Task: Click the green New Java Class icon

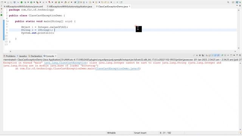Action: point(59,2)
